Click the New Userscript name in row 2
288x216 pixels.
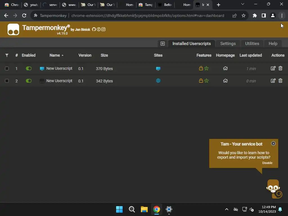coord(59,81)
